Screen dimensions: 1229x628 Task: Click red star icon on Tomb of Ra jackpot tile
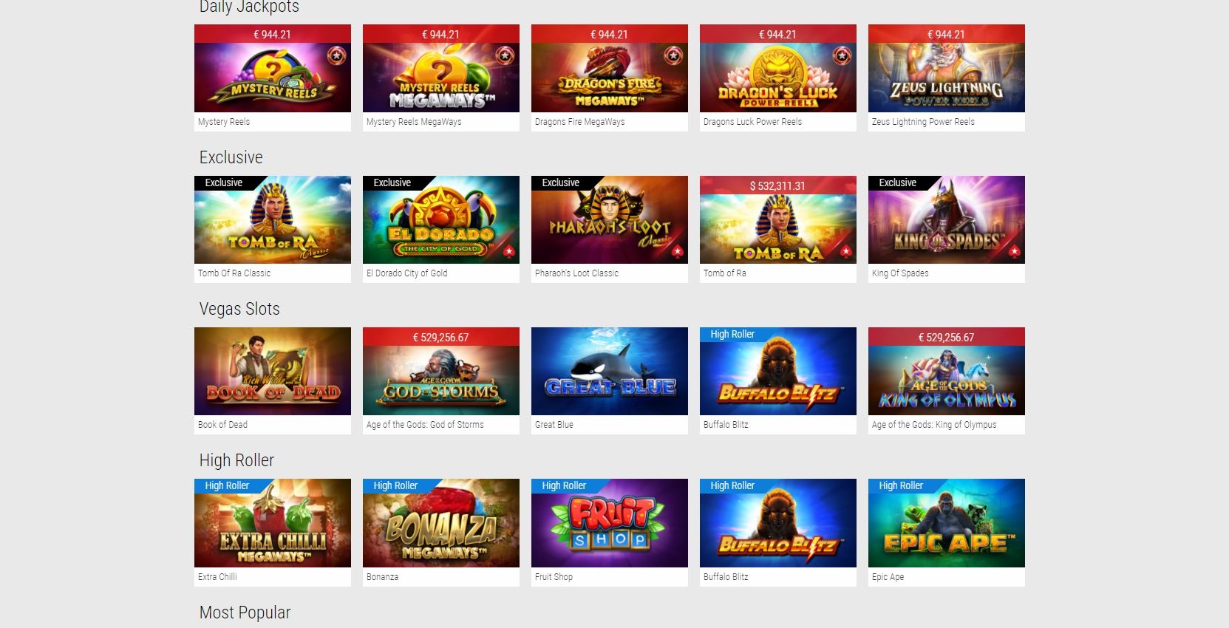pyautogui.click(x=846, y=252)
